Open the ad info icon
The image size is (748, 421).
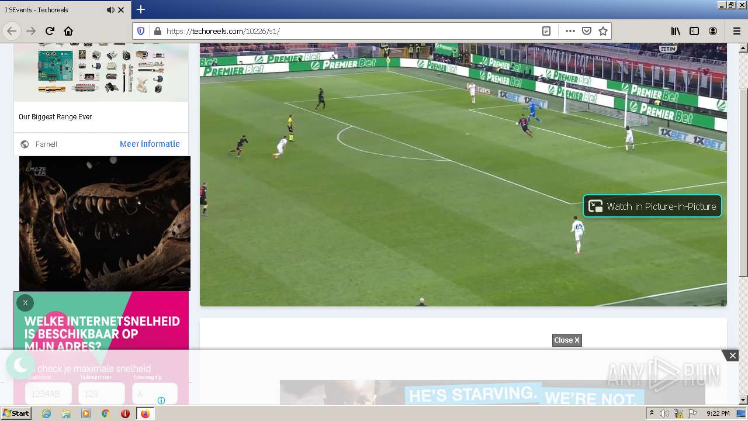pyautogui.click(x=161, y=401)
